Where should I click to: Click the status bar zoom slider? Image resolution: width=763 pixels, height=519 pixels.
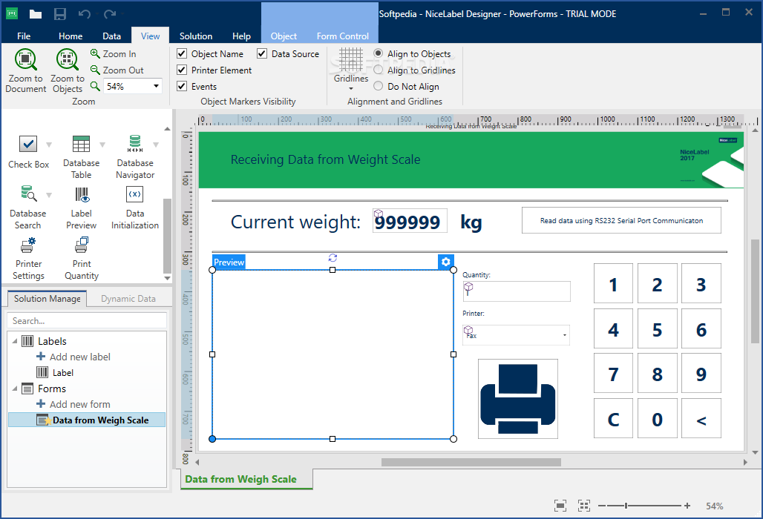626,506
